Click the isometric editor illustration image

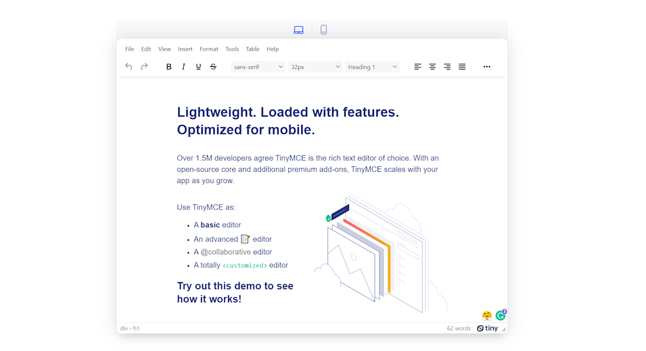tap(381, 253)
